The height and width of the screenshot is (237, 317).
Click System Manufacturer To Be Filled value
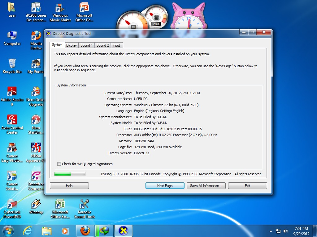click(x=150, y=117)
